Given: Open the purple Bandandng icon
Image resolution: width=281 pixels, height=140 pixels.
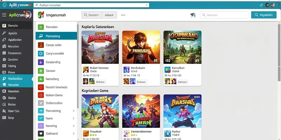Looking at the screenshot, I should tap(41, 62).
